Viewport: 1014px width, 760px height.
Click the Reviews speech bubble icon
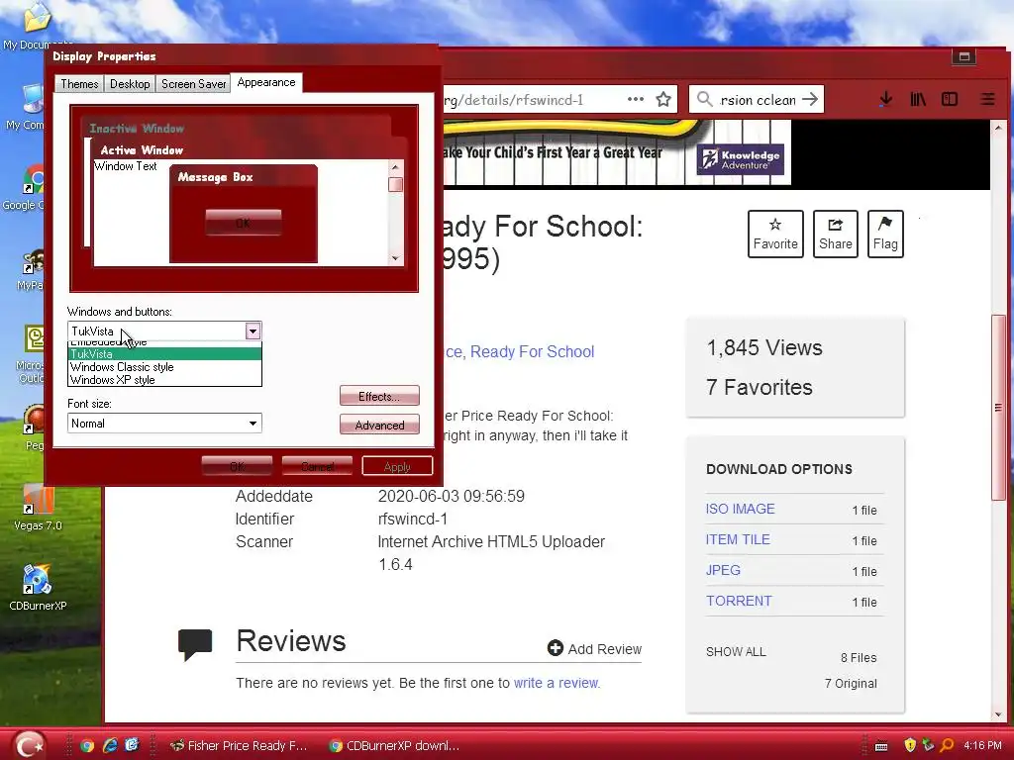(195, 644)
